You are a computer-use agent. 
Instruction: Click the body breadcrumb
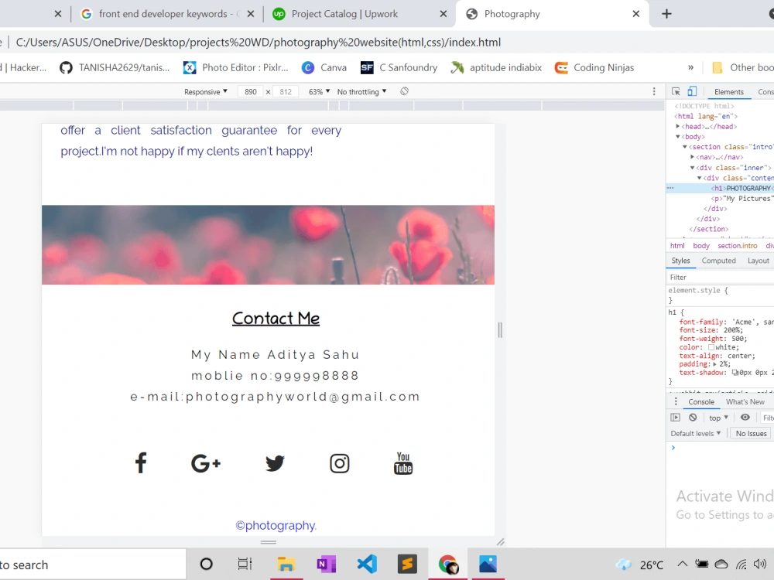tap(701, 246)
